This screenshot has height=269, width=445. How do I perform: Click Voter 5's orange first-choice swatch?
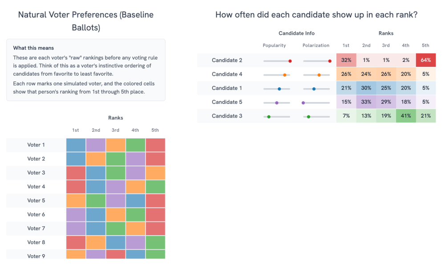[x=76, y=200]
